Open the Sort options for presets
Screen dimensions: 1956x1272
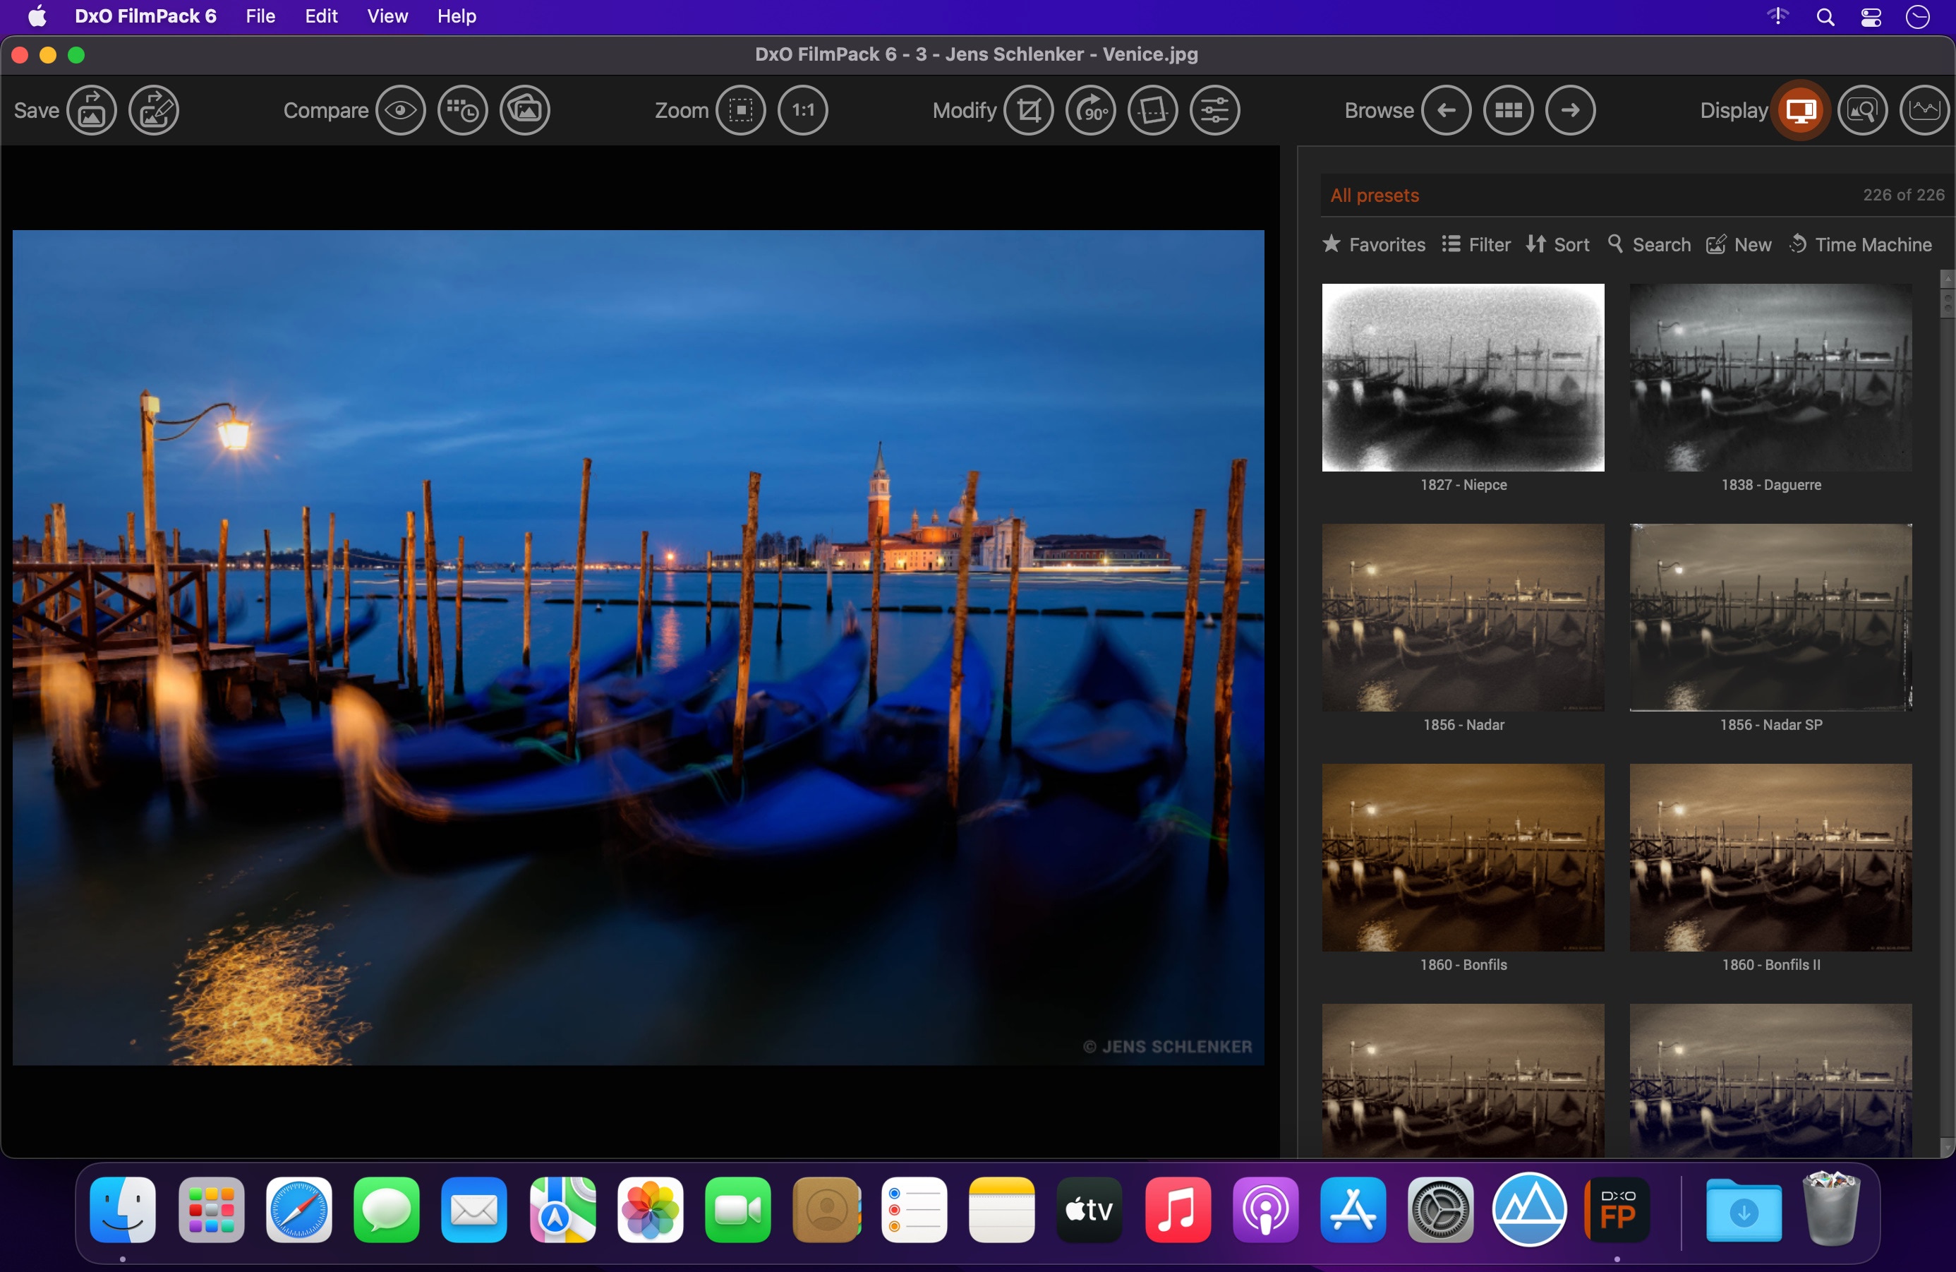(1557, 244)
